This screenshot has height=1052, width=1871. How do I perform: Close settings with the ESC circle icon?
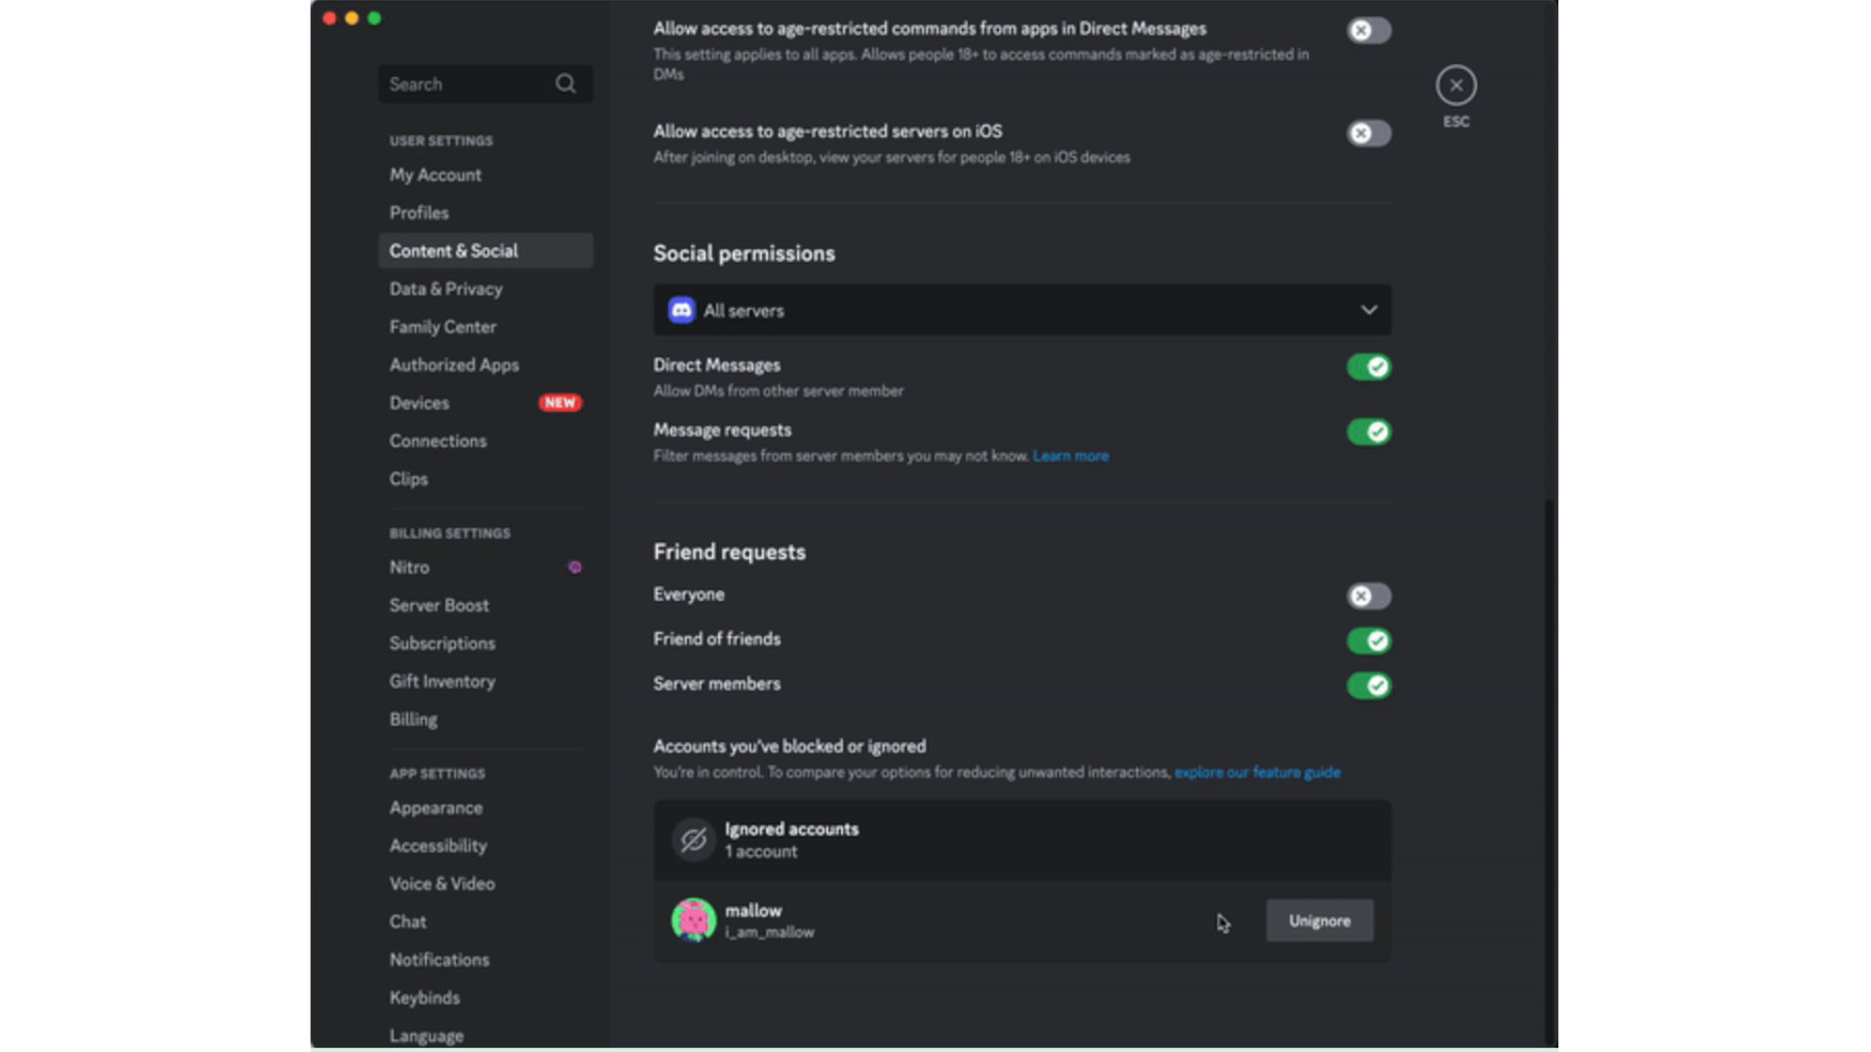point(1456,86)
